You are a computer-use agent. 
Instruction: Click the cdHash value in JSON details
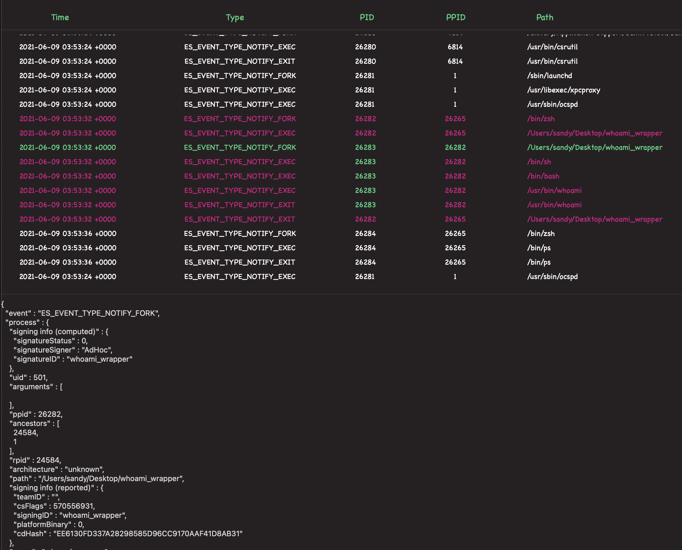148,534
